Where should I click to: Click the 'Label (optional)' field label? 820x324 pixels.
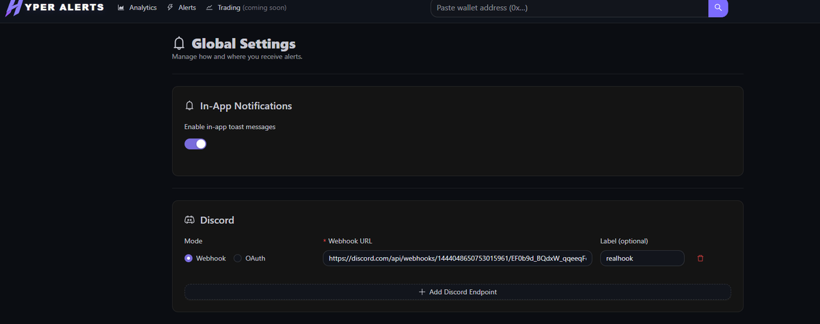pos(624,241)
